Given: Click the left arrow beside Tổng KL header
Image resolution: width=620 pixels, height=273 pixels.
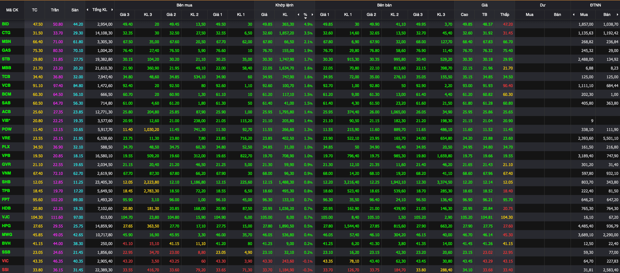Looking at the screenshot, I should pos(87,10).
